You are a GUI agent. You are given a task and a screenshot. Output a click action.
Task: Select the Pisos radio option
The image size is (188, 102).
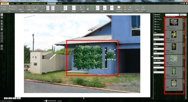[x=155, y=22]
